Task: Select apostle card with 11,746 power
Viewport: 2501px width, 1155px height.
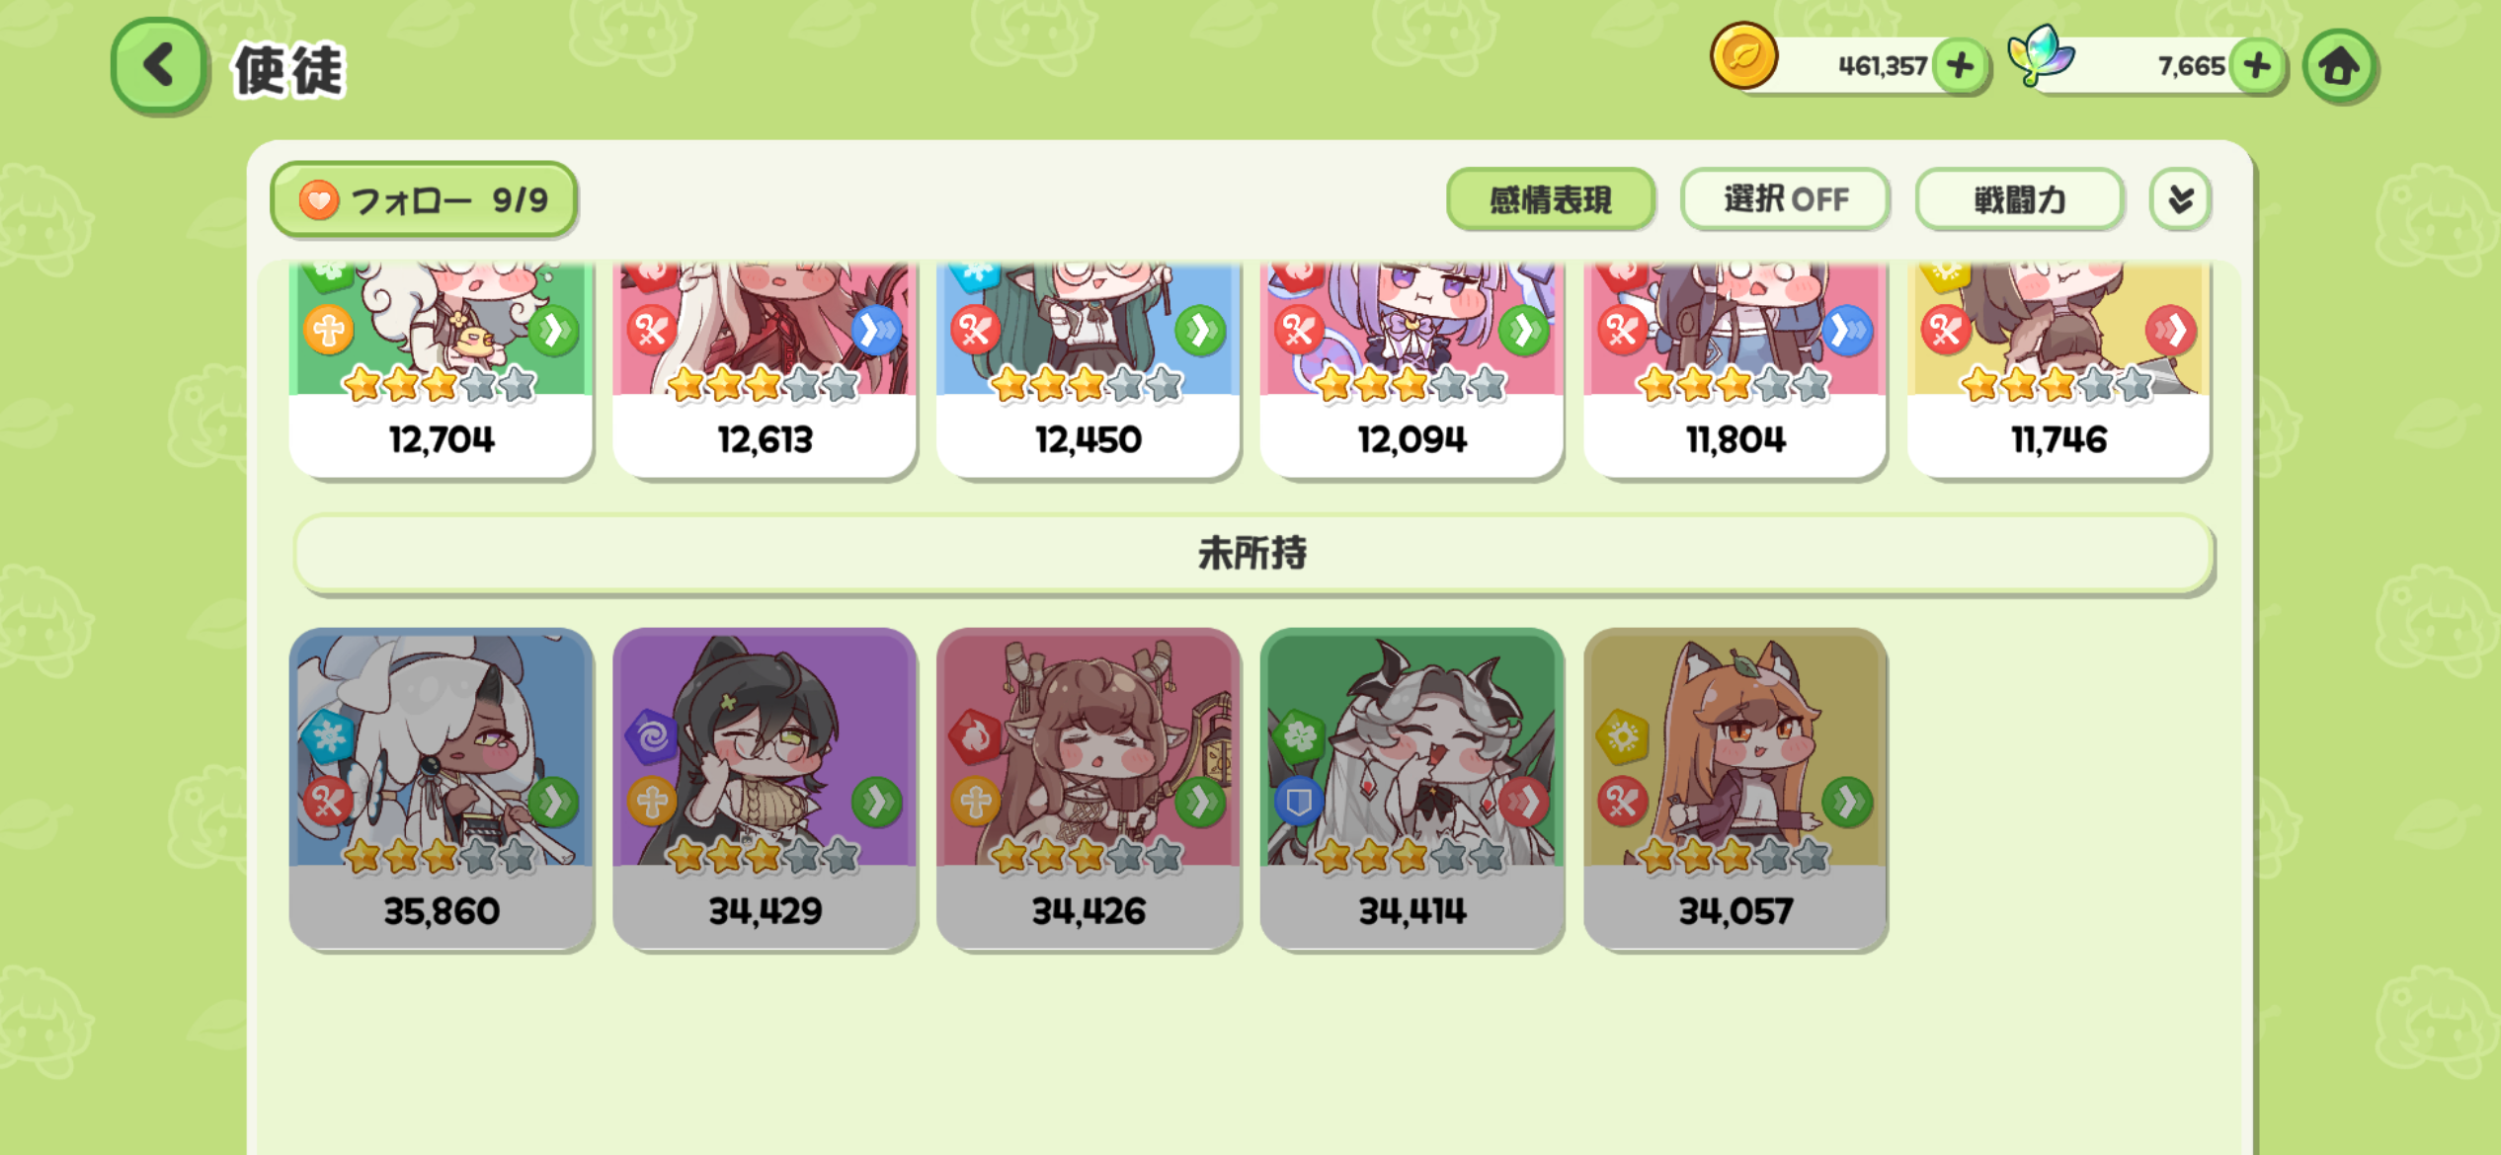Action: (x=2058, y=370)
